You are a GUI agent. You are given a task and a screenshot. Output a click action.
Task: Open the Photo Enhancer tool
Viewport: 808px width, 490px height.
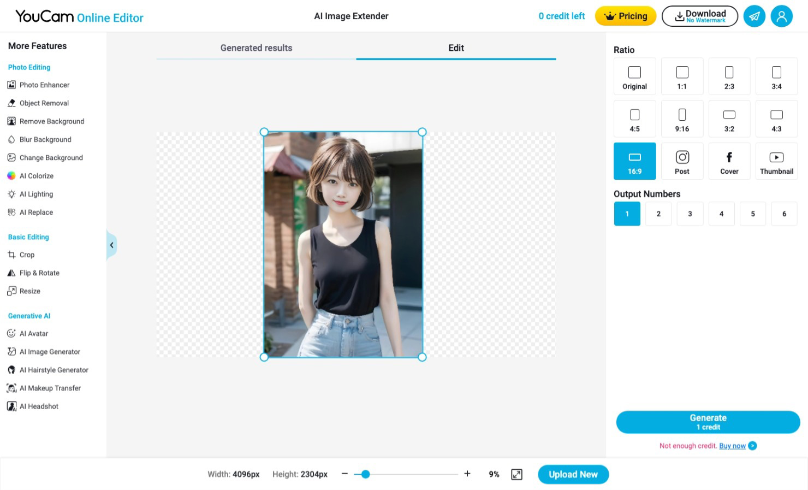pyautogui.click(x=44, y=85)
